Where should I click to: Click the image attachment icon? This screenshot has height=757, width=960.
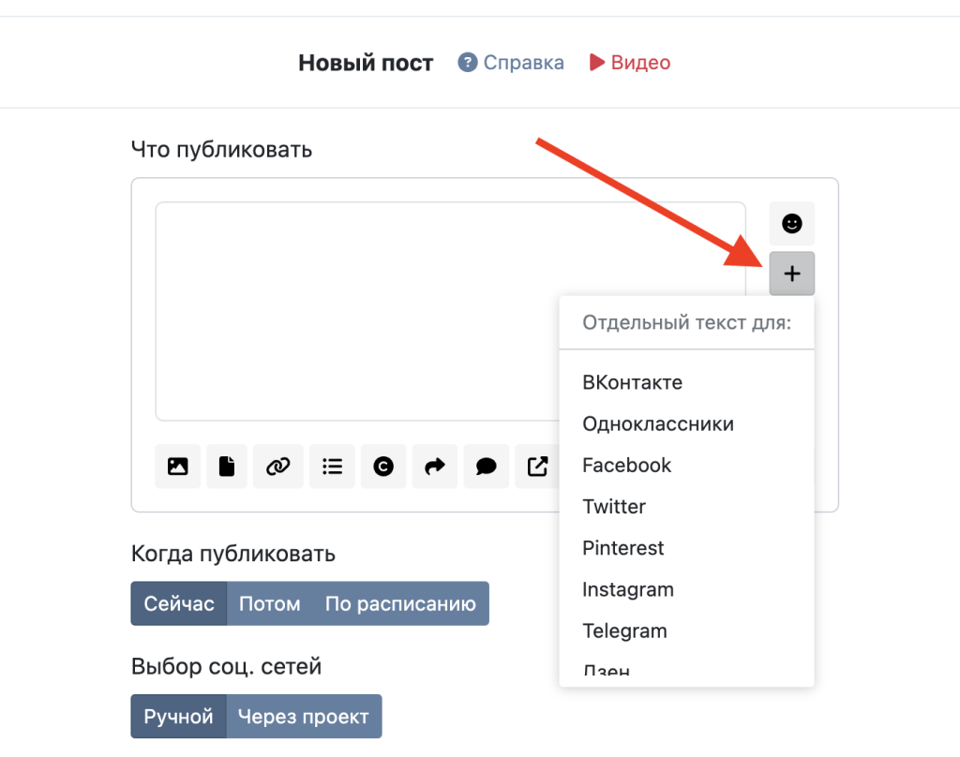(178, 466)
